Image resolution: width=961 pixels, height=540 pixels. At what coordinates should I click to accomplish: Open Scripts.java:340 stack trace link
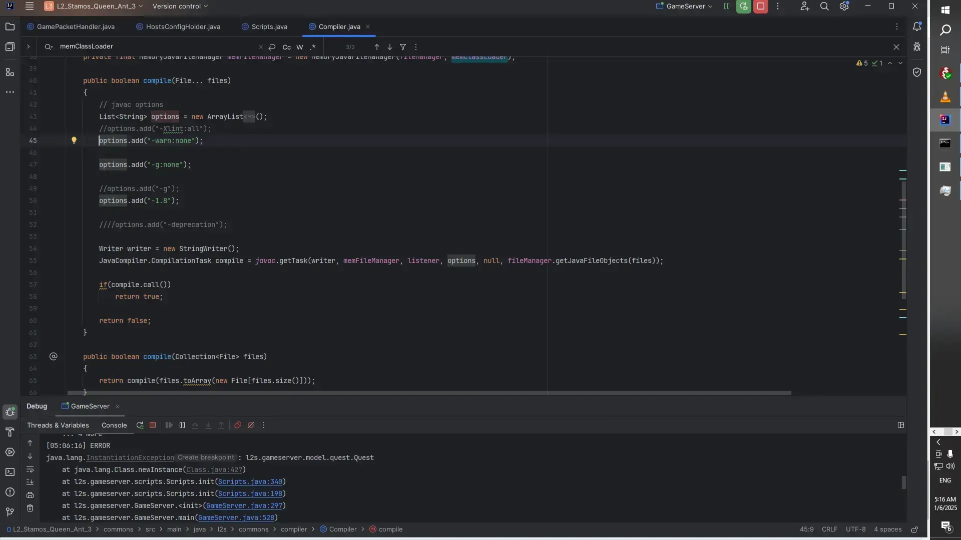pos(250,482)
